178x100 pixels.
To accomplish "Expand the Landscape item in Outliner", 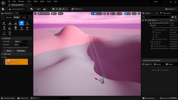I will (x=150, y=41).
